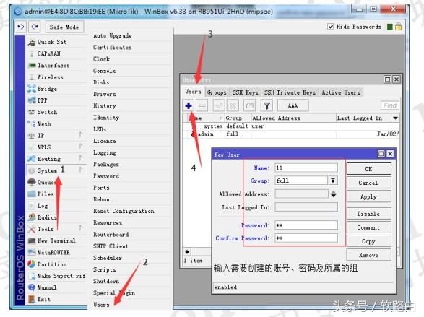This screenshot has width=424, height=317.
Task: Click OK in the New User dialog
Action: (368, 169)
